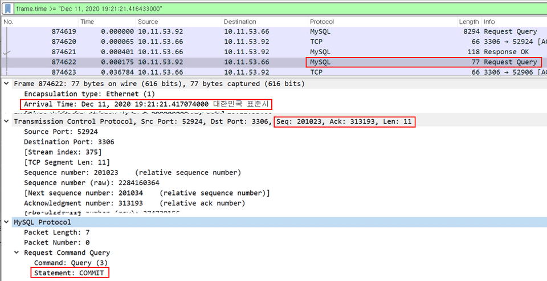The height and width of the screenshot is (281, 547).
Task: Collapse the Transmission Control Protocol section
Action: coord(6,121)
